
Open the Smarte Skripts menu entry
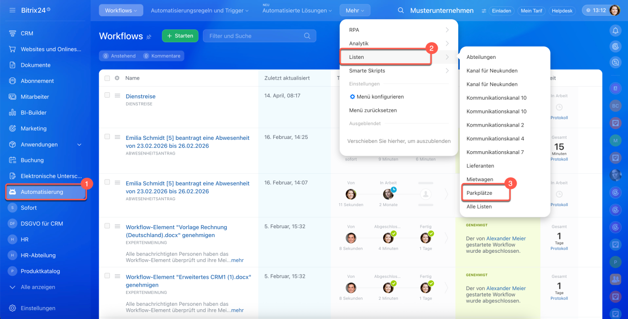367,71
